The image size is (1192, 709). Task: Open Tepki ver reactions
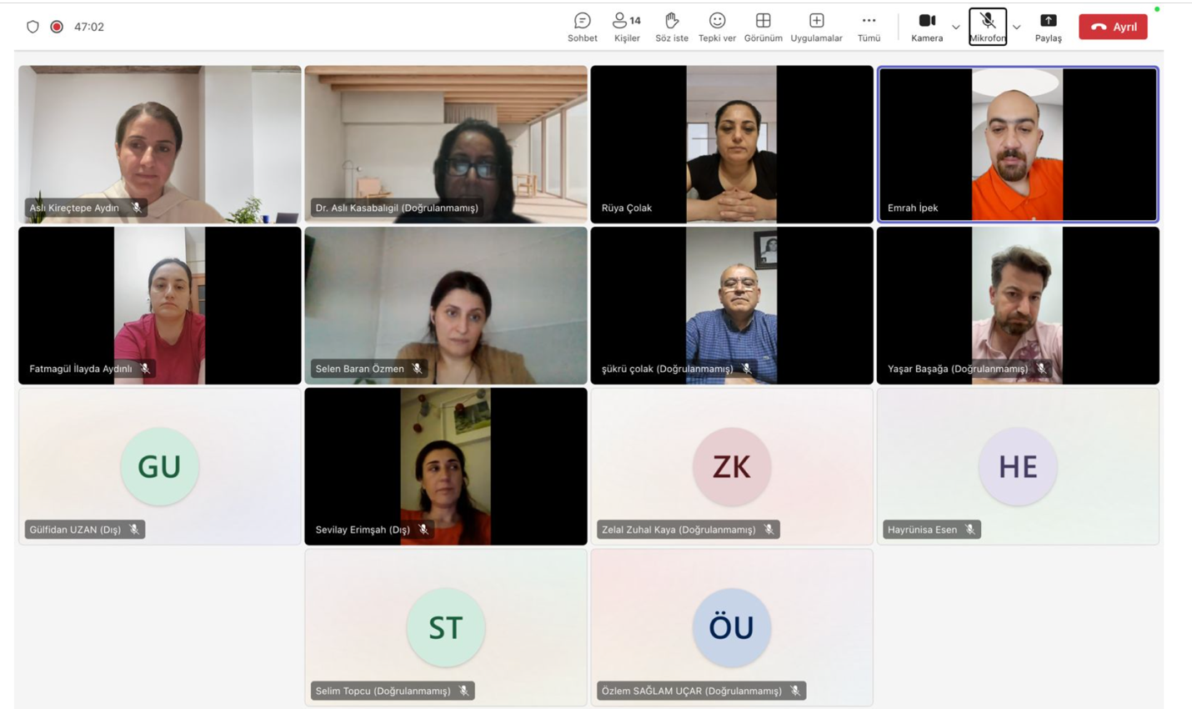(717, 27)
